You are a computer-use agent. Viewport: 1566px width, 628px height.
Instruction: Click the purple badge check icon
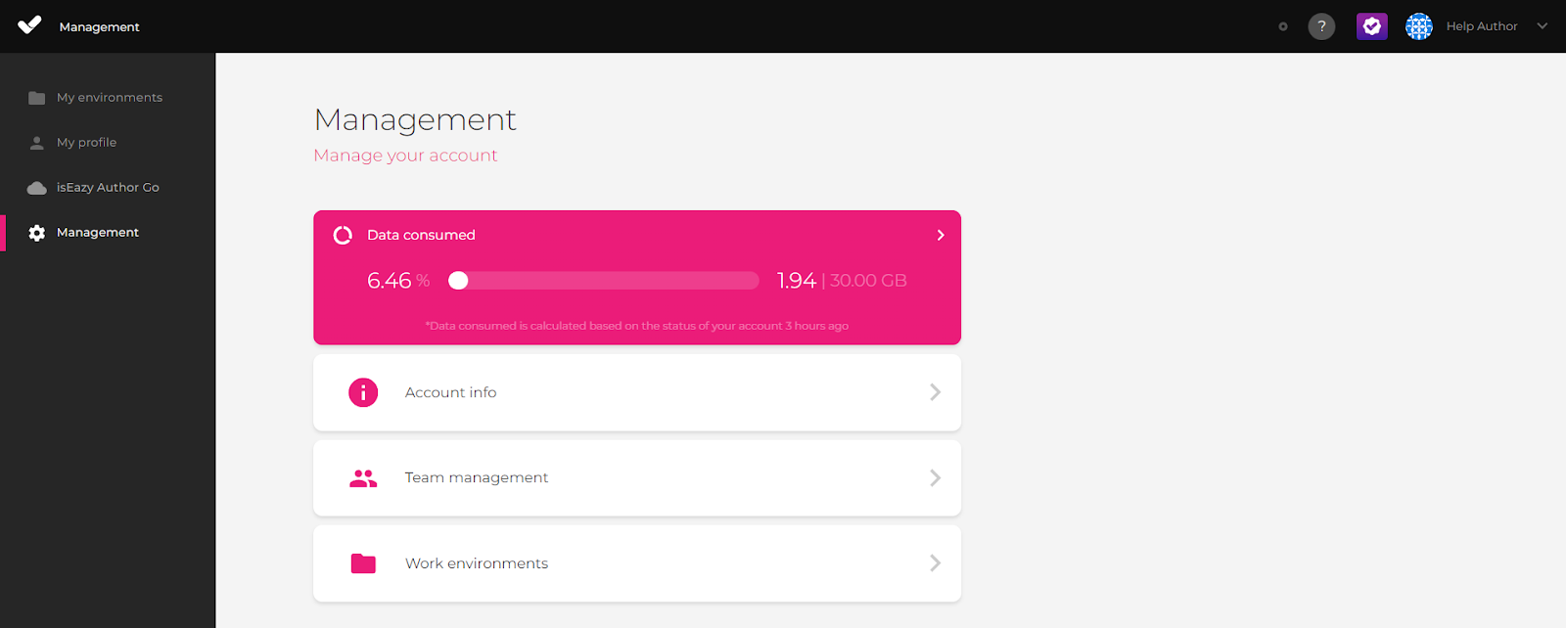point(1371,26)
